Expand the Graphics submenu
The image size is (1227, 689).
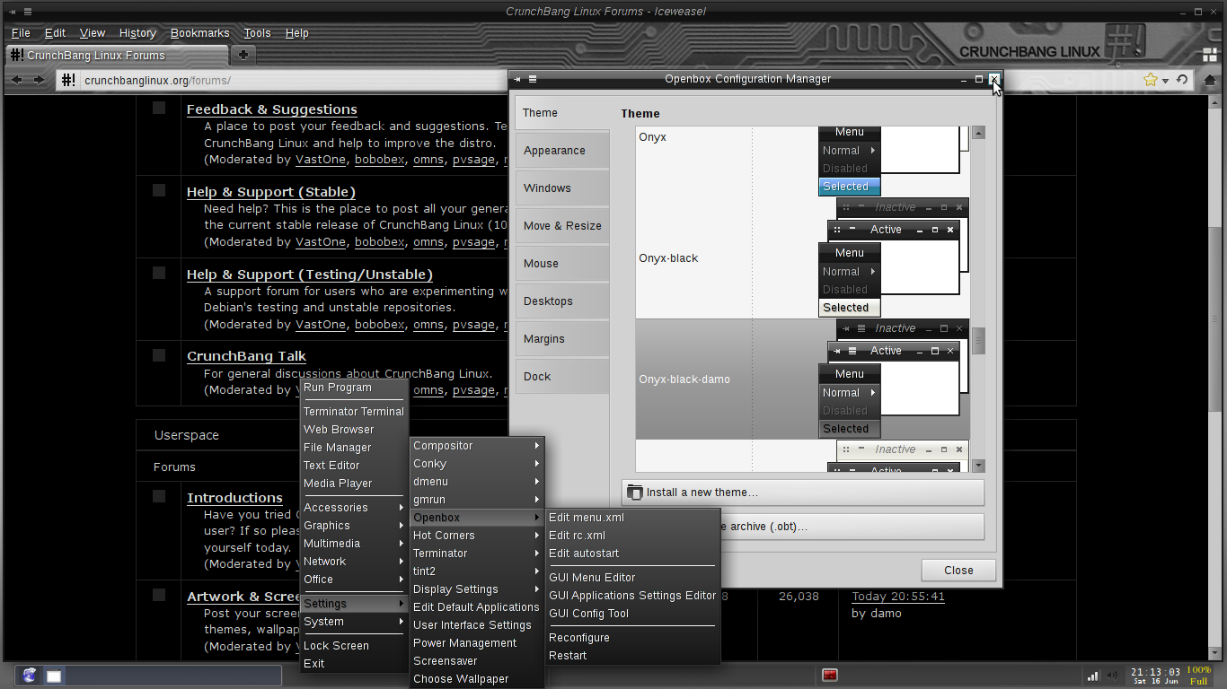354,526
